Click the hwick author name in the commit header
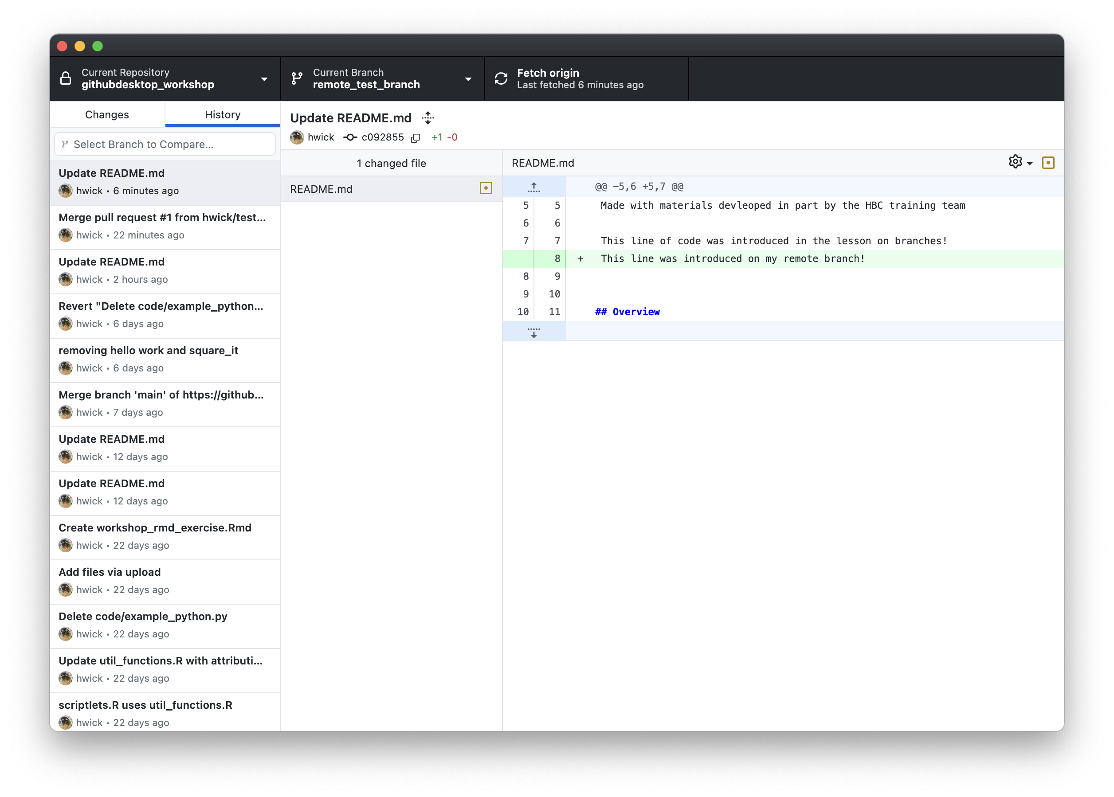1114x797 pixels. click(321, 137)
